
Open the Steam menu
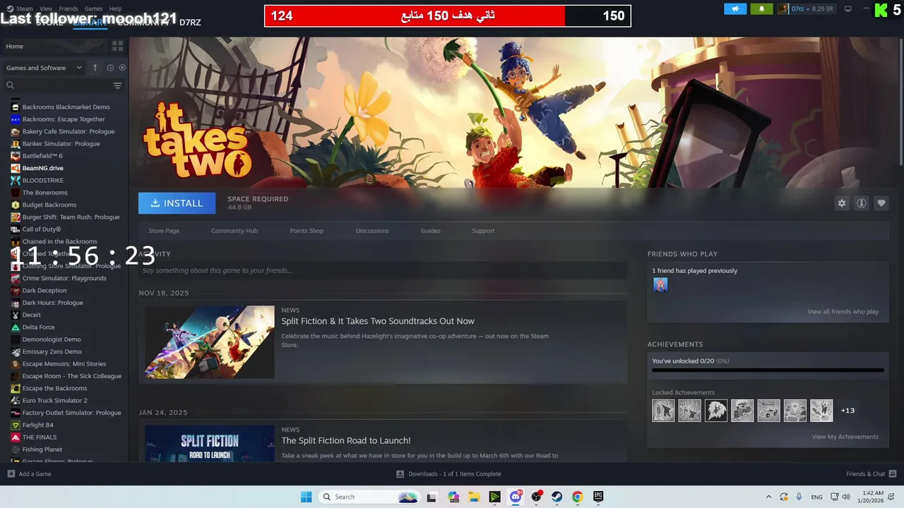(24, 8)
